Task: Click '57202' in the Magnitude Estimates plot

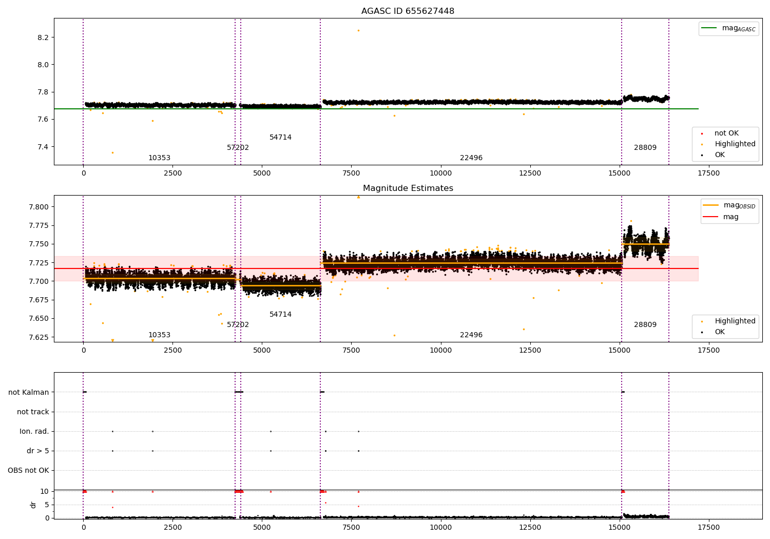Action: [238, 325]
